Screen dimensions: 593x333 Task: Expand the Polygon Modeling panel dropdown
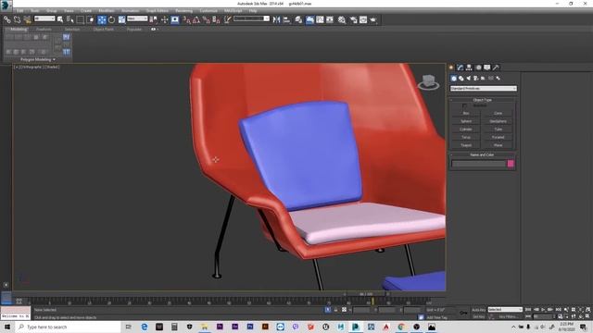pyautogui.click(x=38, y=59)
